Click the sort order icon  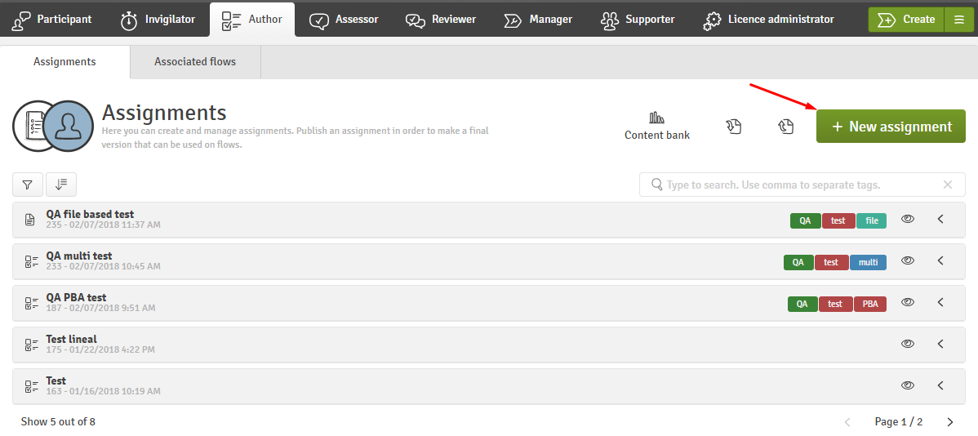[61, 185]
